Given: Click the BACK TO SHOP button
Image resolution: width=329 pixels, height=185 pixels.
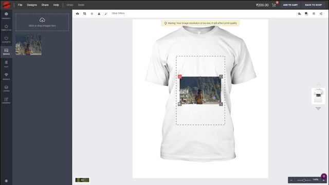Looking at the screenshot, I should (313, 5).
